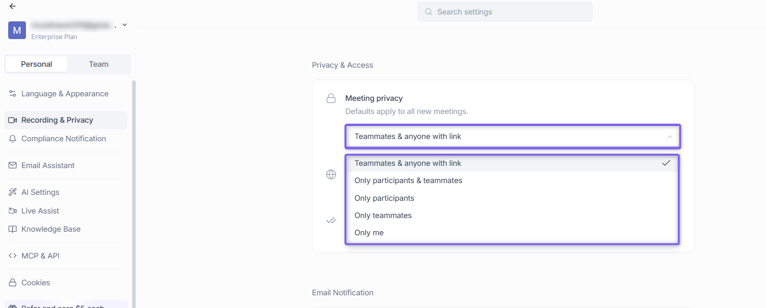Click the Meeting privacy title
The image size is (766, 308).
click(374, 98)
